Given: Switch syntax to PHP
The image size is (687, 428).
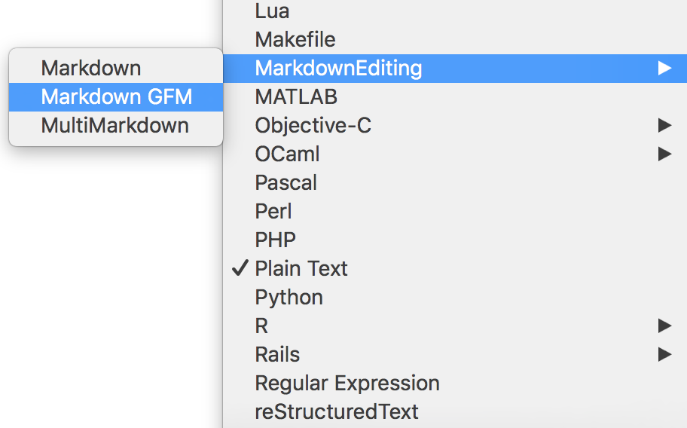Looking at the screenshot, I should [276, 240].
